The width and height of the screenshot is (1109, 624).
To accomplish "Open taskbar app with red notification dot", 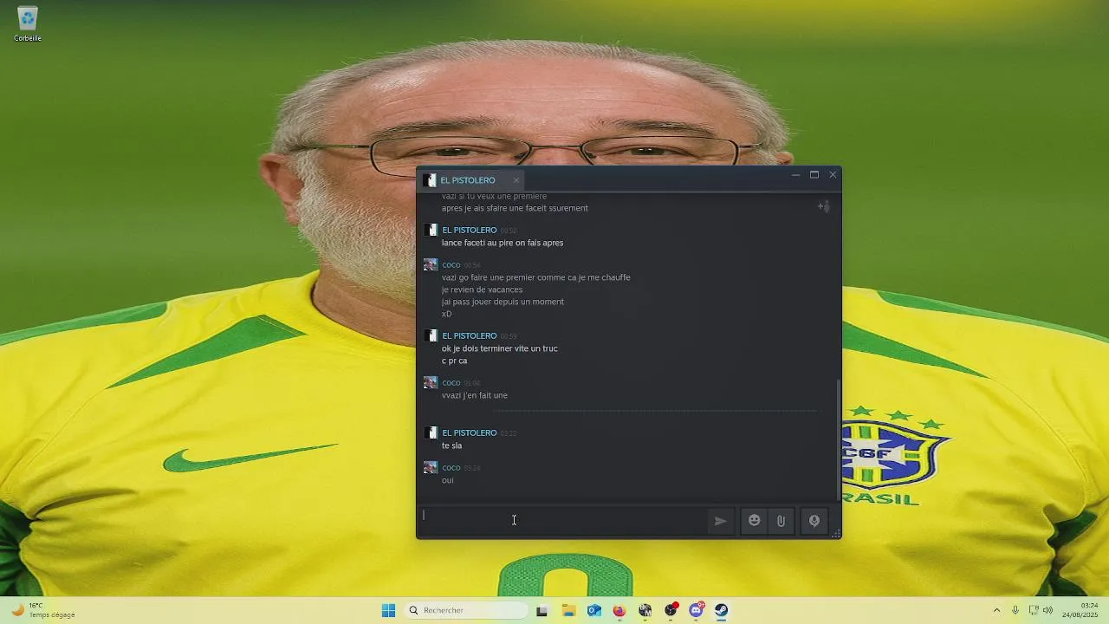I will pos(671,610).
